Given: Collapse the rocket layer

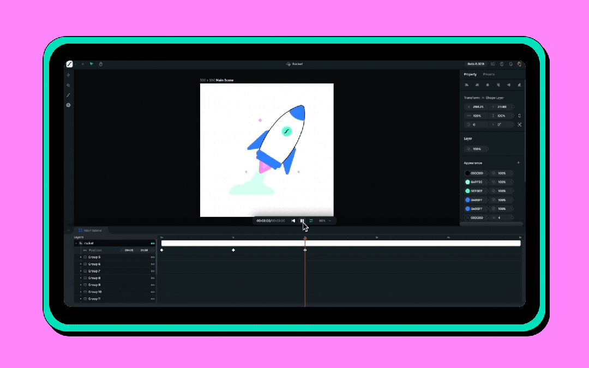Looking at the screenshot, I should pyautogui.click(x=76, y=243).
